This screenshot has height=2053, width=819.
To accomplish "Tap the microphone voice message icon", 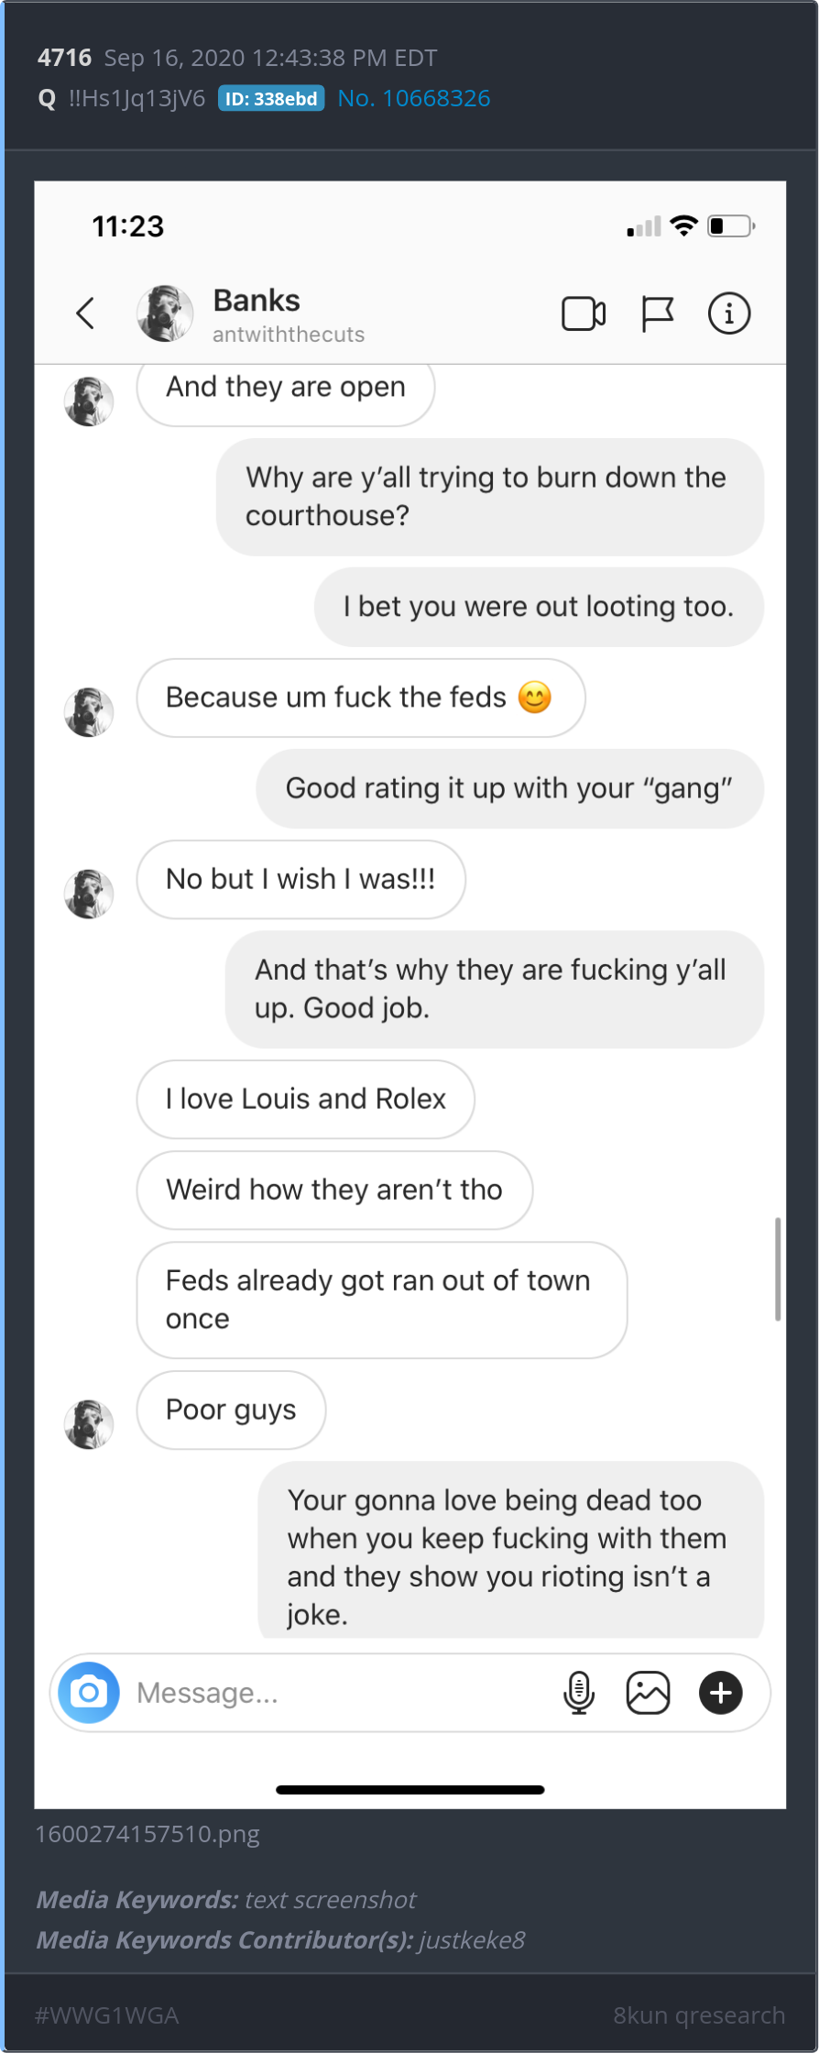I will [x=579, y=1692].
